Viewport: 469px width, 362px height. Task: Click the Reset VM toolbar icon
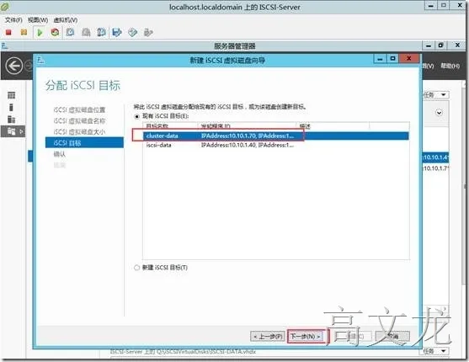55,32
